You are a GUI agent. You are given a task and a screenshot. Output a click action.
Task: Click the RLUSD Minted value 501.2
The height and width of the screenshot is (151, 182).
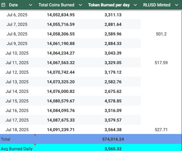[161, 34]
